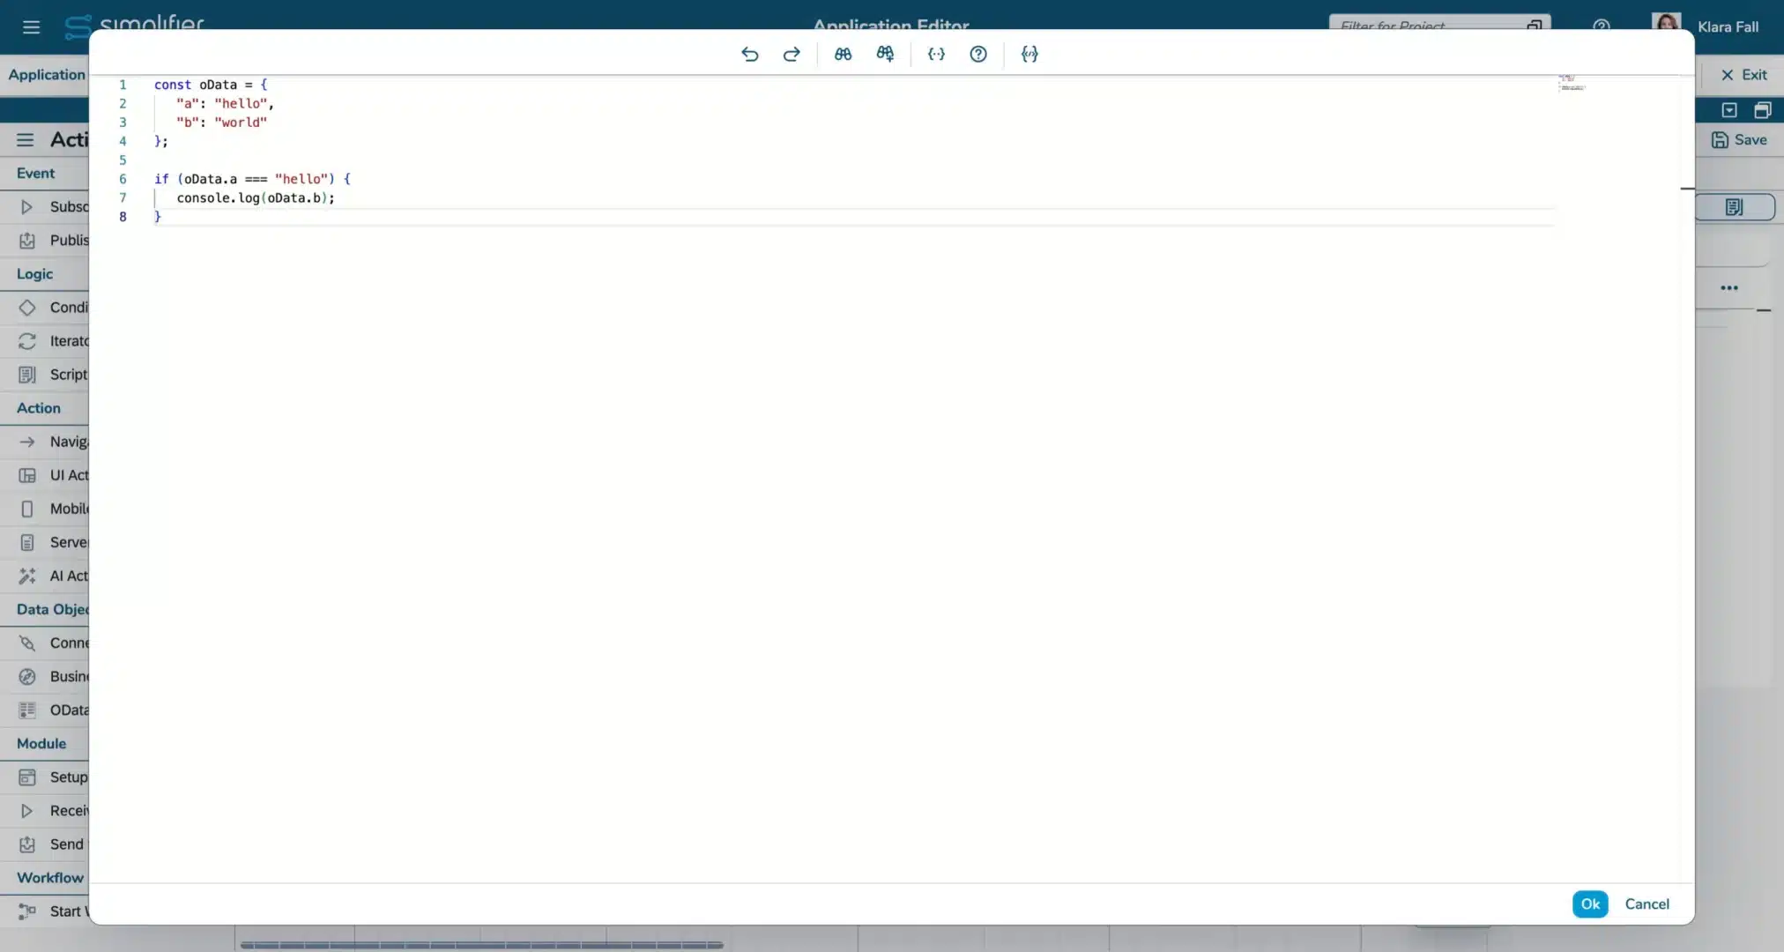The height and width of the screenshot is (952, 1784).
Task: Click the Save disk icon
Action: tap(1720, 139)
